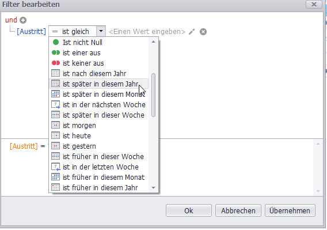Click the pencil edit icon beside value
The image size is (327, 230).
[x=192, y=32]
